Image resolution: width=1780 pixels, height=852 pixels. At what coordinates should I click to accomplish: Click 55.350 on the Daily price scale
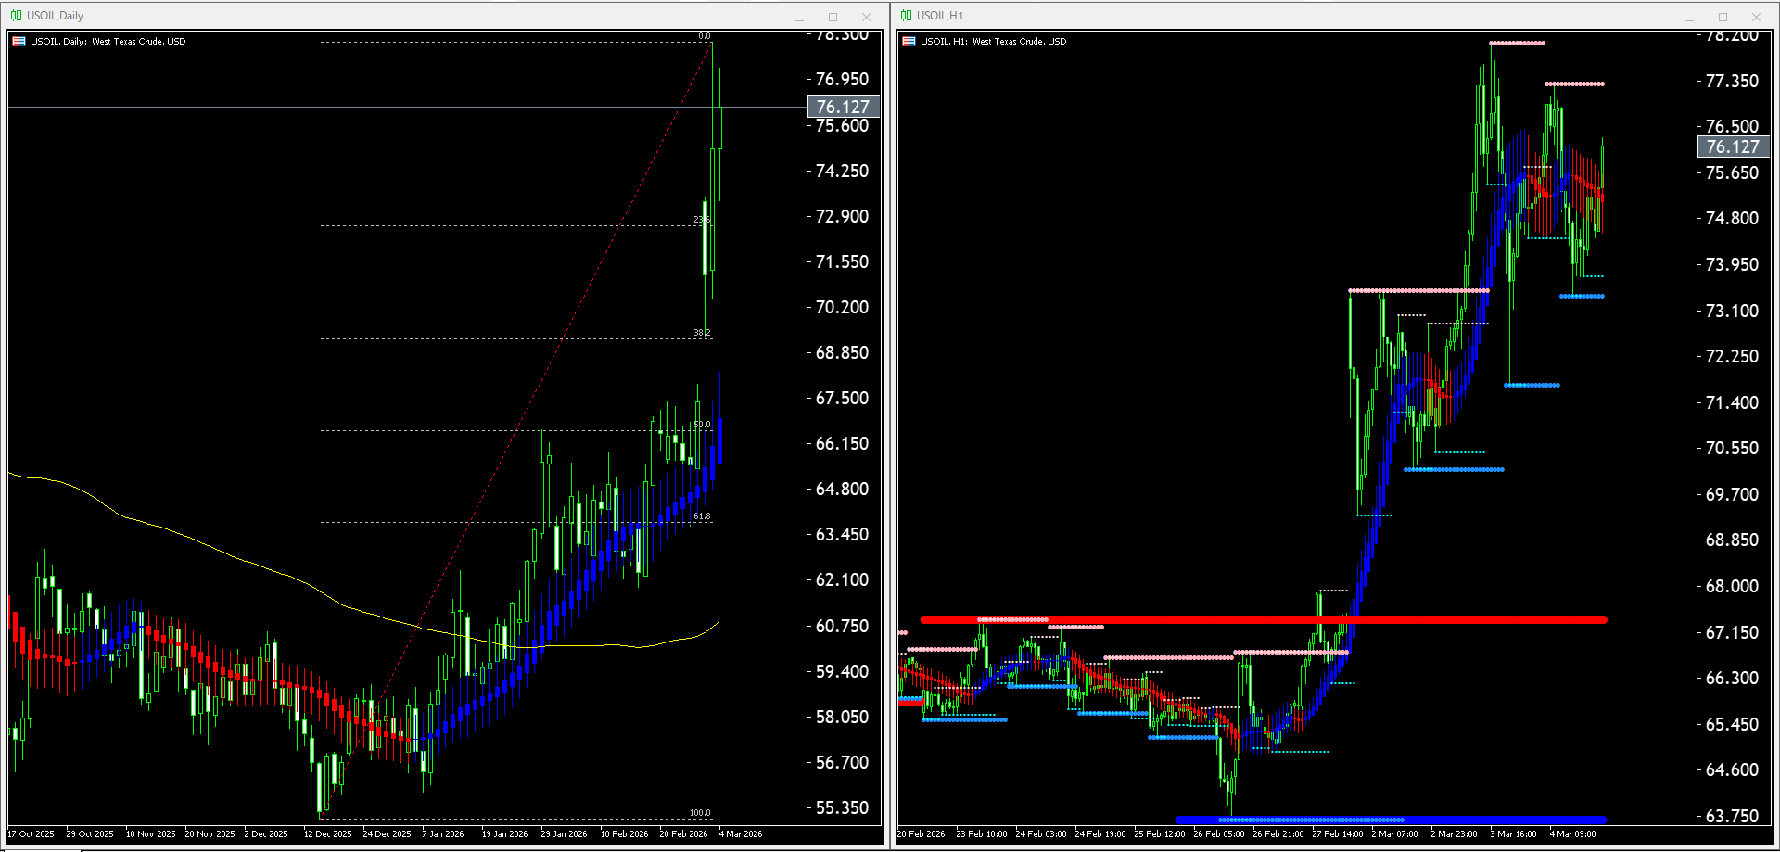[842, 807]
